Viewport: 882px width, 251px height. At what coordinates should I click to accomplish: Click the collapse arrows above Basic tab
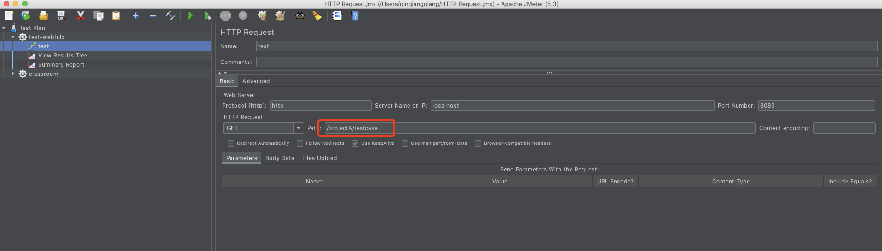click(223, 73)
